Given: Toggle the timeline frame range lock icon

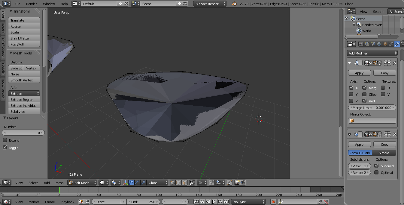Looking at the screenshot, I should tap(87, 202).
